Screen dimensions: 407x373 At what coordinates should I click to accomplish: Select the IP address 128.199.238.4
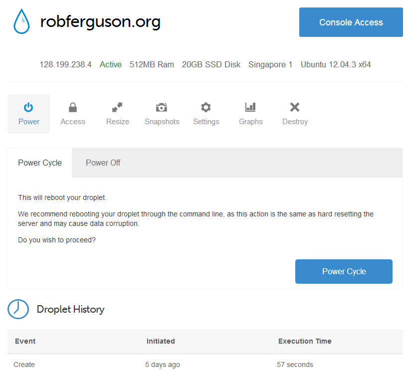coord(65,64)
